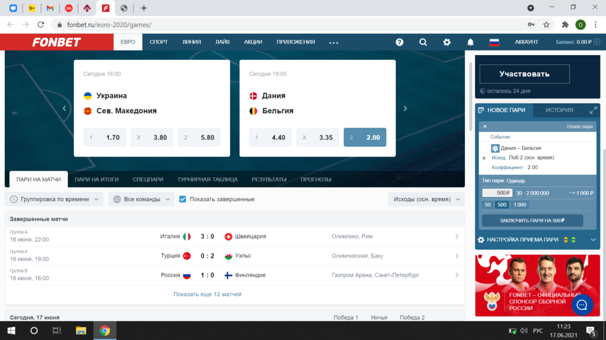Select Belgium win odds 2.00
Image resolution: width=606 pixels, height=340 pixels.
point(365,137)
